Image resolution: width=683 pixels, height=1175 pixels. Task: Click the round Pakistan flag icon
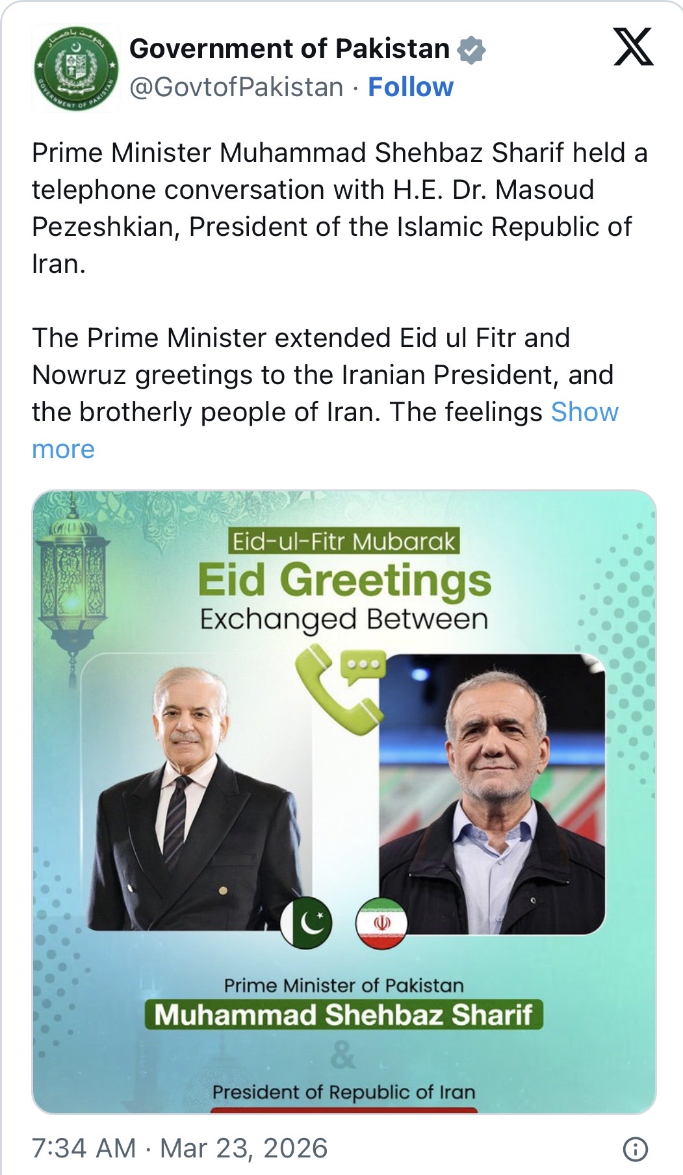[307, 923]
